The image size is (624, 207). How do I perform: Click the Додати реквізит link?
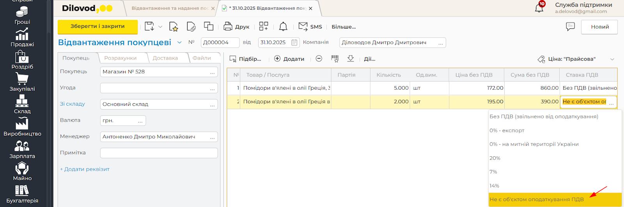85,169
